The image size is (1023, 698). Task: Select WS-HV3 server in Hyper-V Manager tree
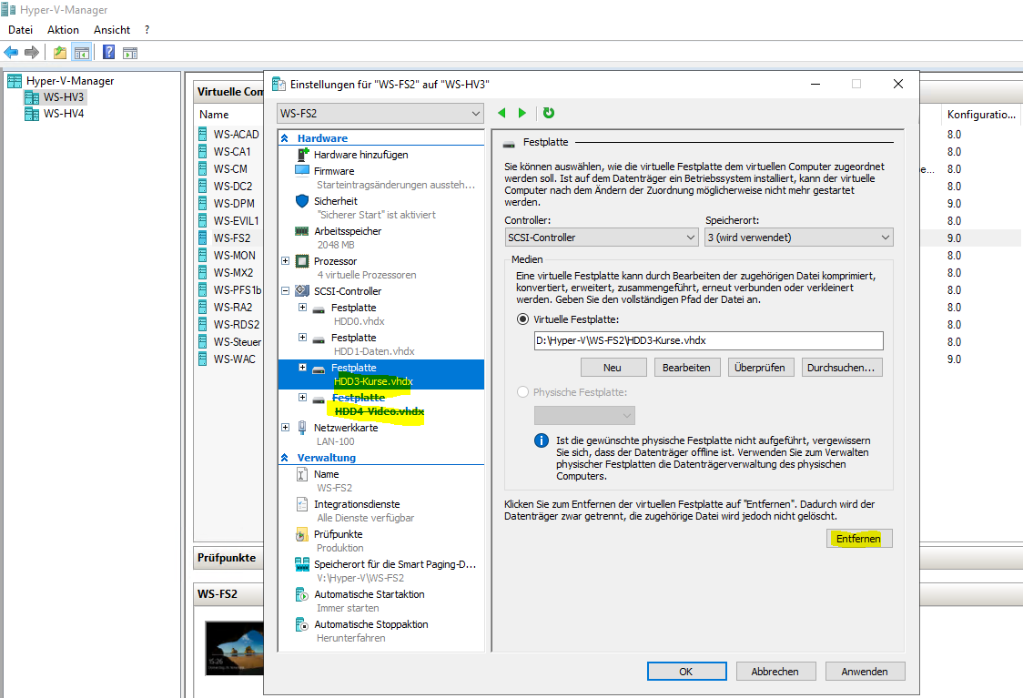point(64,97)
